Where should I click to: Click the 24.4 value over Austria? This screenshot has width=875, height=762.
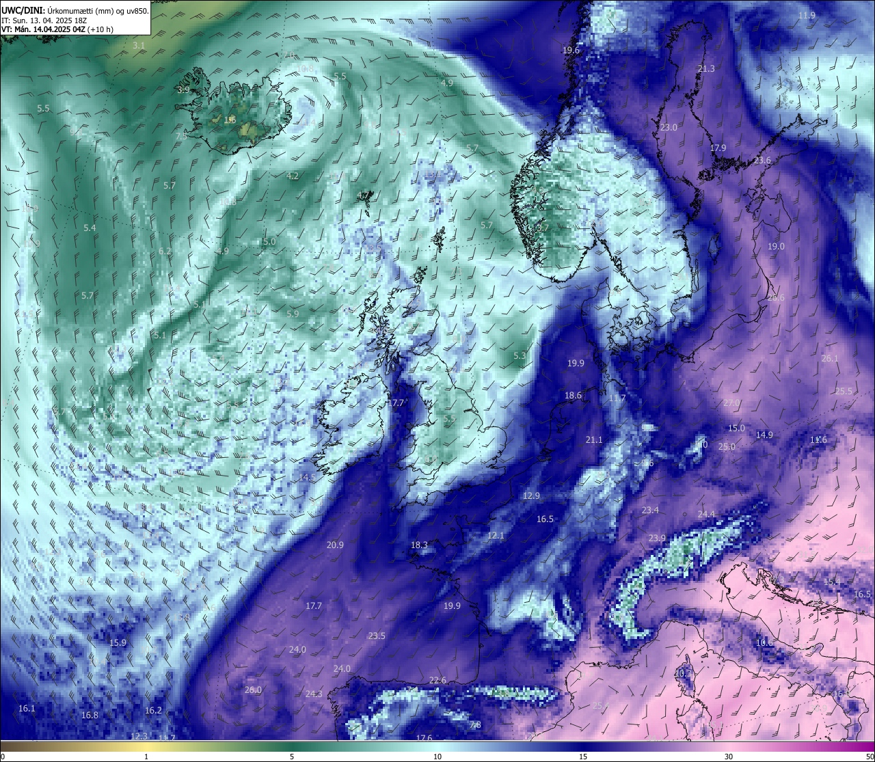(706, 515)
